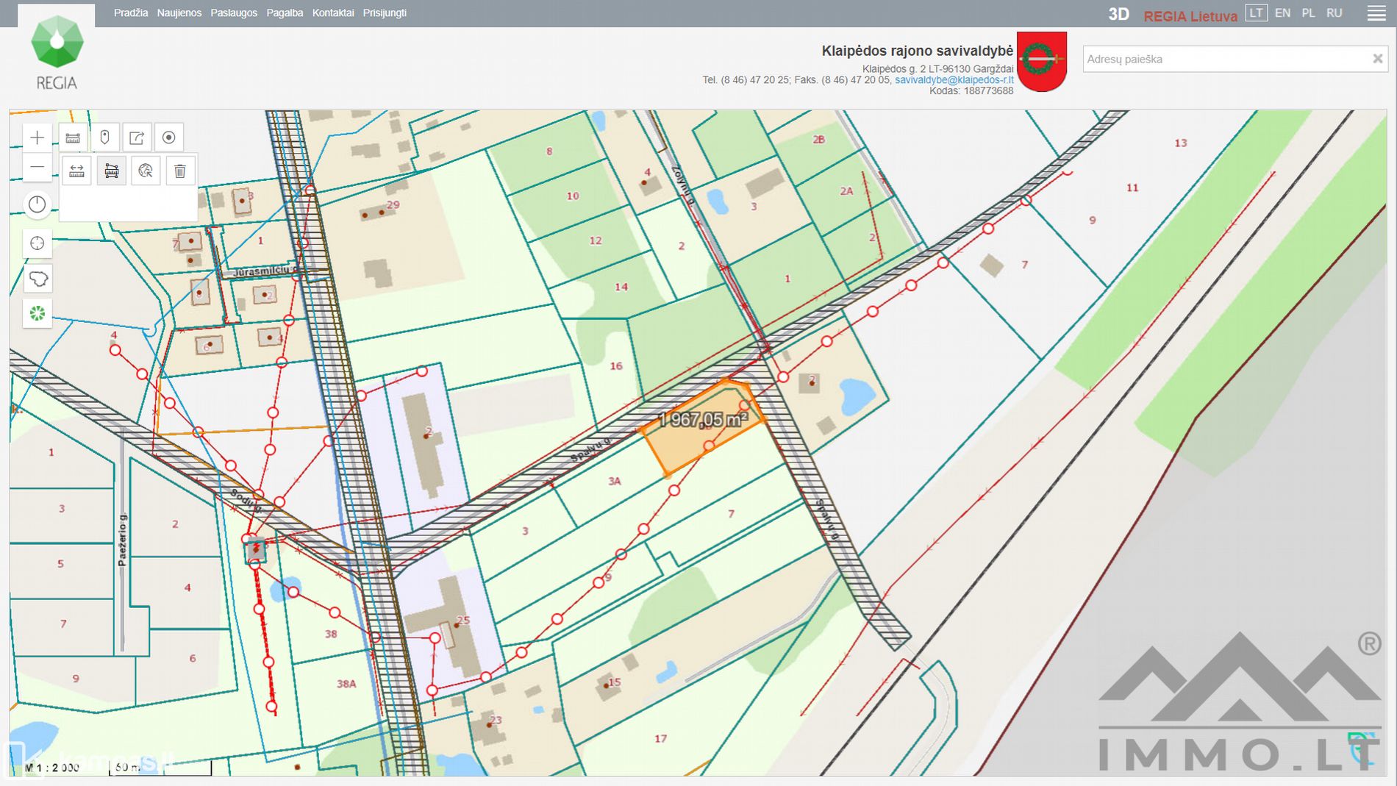This screenshot has height=786, width=1397.
Task: Click parcel labeled 3A
Action: [614, 481]
